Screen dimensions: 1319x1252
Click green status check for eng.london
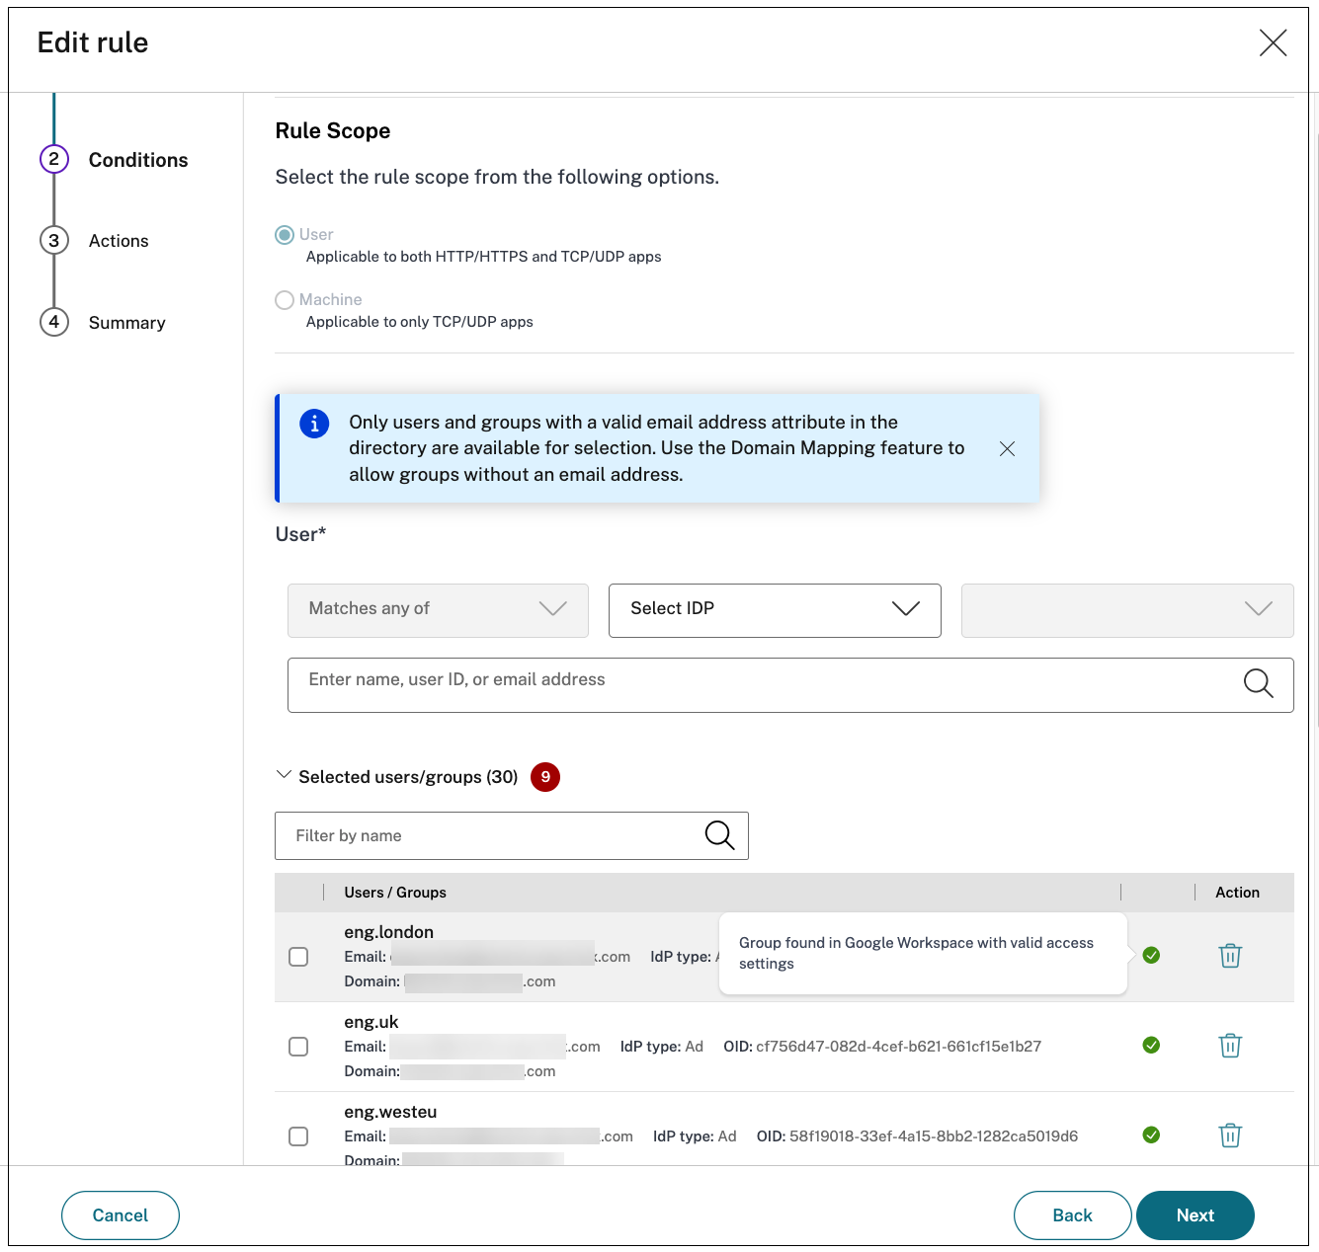pos(1151,955)
